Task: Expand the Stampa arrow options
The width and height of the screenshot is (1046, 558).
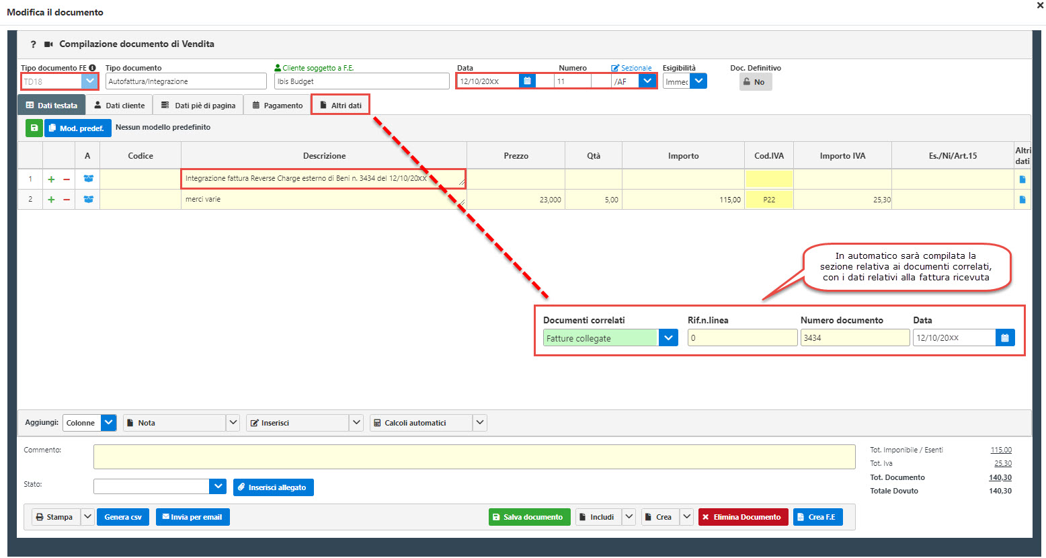Action: (88, 517)
